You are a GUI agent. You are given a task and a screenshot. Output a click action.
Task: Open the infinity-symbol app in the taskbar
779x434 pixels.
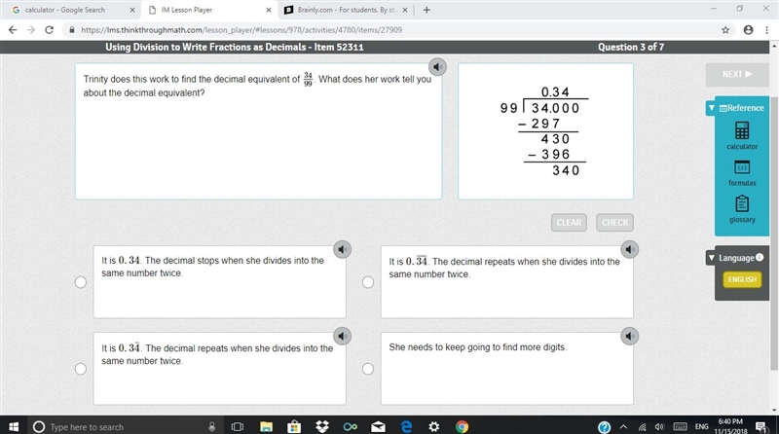pyautogui.click(x=351, y=426)
